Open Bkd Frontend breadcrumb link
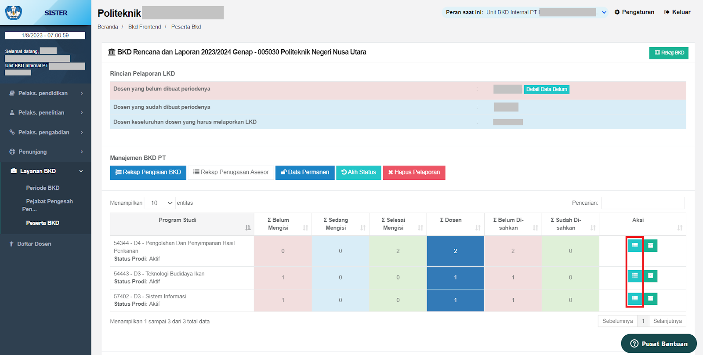703x355 pixels. (x=145, y=27)
